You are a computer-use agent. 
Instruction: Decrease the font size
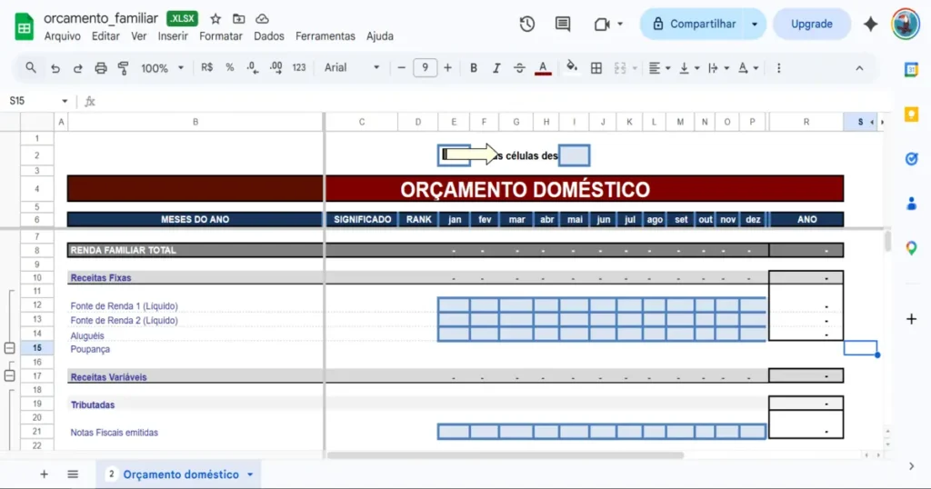click(401, 68)
